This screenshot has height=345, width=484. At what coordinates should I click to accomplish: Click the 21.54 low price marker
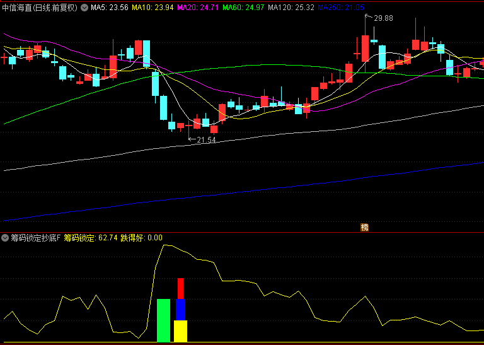click(x=206, y=140)
